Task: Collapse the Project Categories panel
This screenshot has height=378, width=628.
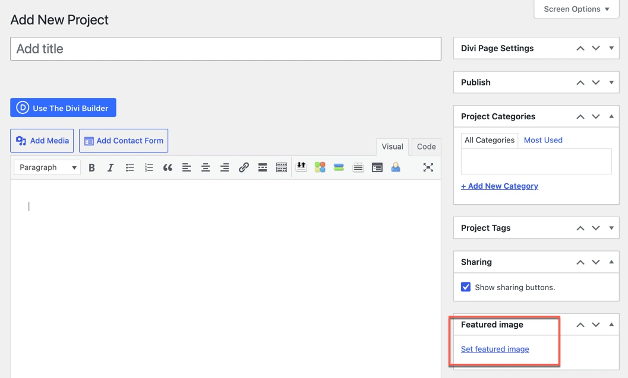Action: (611, 116)
